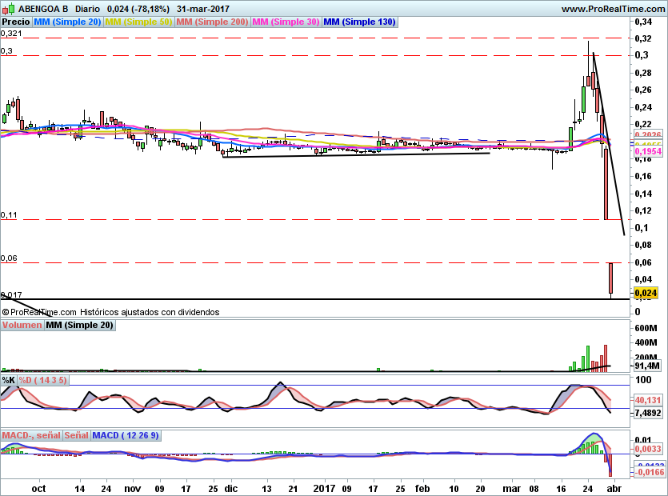Viewport: 668px width, 496px height.
Task: Click the MACD-, señal histogram label
Action: (x=31, y=435)
